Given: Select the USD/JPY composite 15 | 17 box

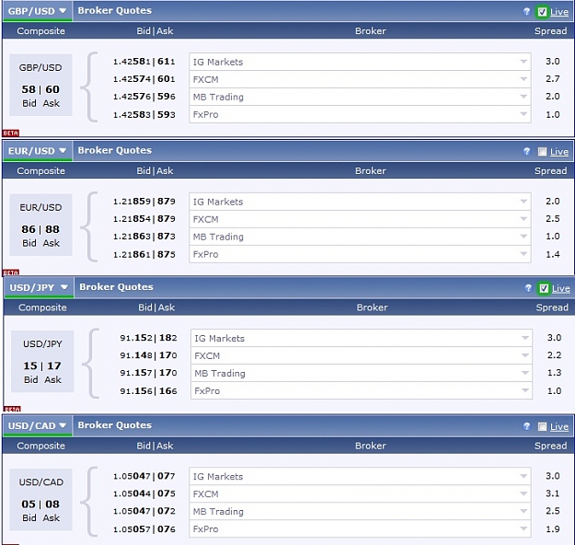Looking at the screenshot, I should [42, 362].
